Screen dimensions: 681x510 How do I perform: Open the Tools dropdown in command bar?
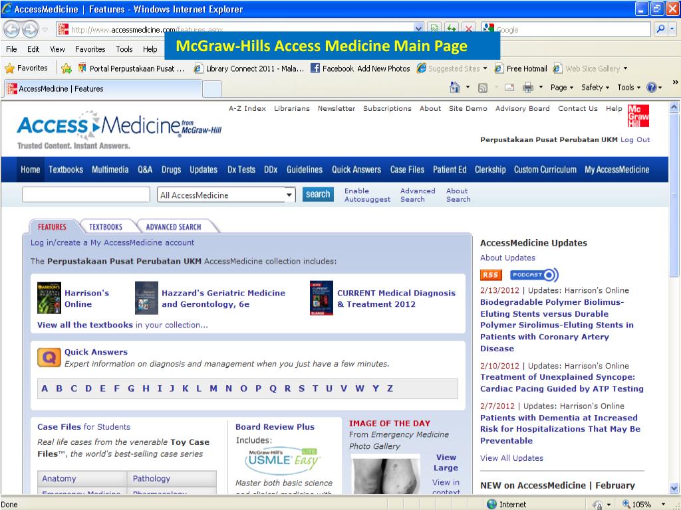pyautogui.click(x=629, y=88)
